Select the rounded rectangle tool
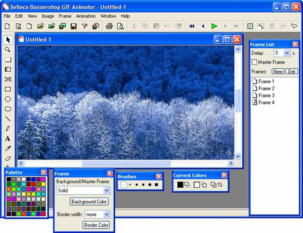Viewport: 303px width, 233px height. pyautogui.click(x=8, y=109)
